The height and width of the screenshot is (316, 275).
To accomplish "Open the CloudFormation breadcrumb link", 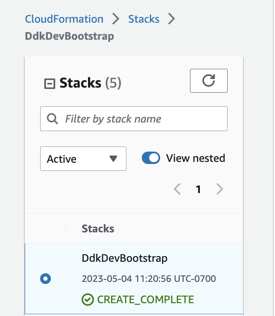I will pyautogui.click(x=64, y=19).
